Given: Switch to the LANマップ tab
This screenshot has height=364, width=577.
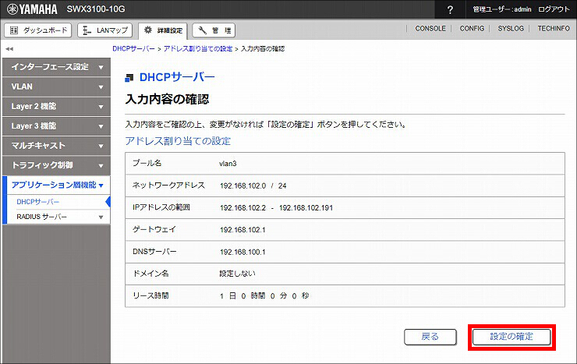Looking at the screenshot, I should click(105, 30).
